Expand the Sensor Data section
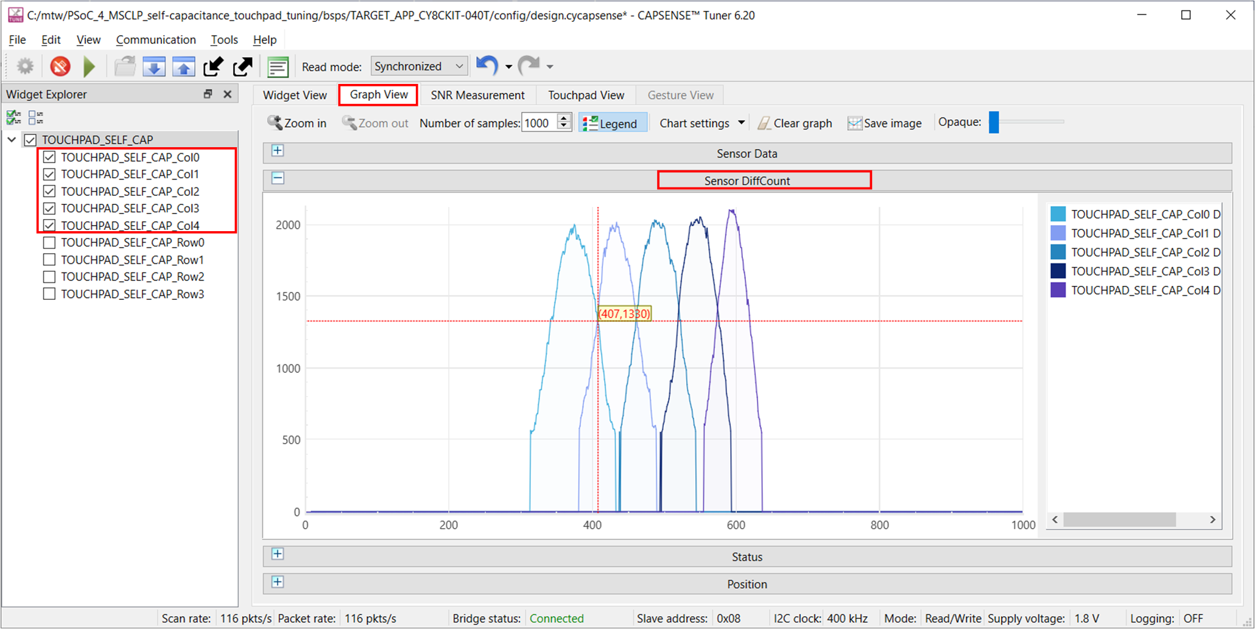Screen dimensions: 1255x629 click(278, 150)
